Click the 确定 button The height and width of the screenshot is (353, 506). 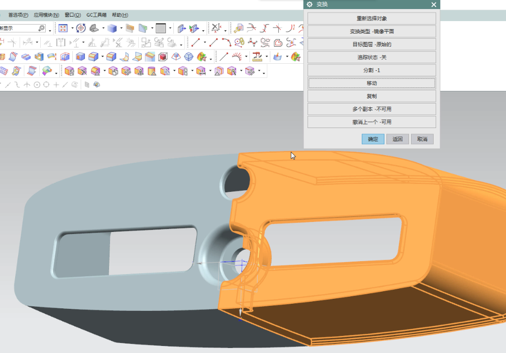coord(373,139)
